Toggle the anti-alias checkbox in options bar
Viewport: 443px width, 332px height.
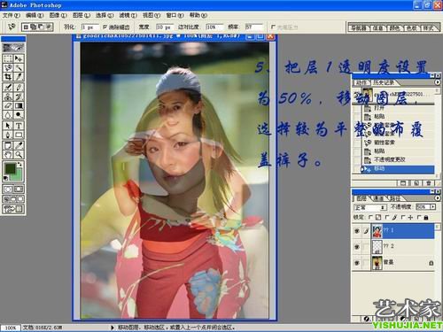[x=105, y=27]
